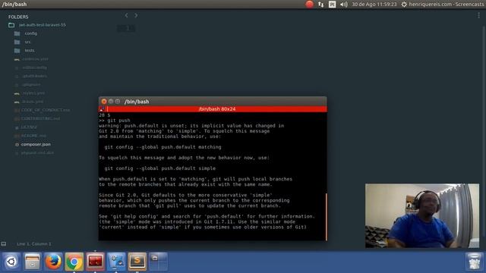The width and height of the screenshot is (486, 273).
Task: Go back with the left arrow in Sublime
Action: click(127, 15)
